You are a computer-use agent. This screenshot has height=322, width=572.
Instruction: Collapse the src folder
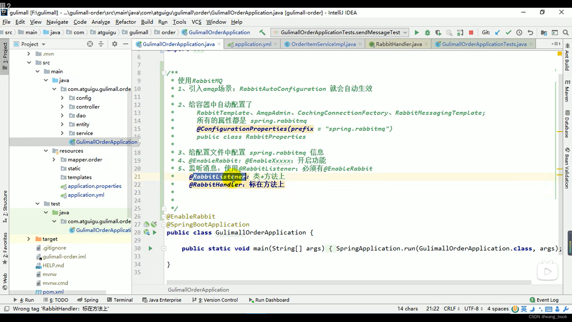[x=29, y=63]
